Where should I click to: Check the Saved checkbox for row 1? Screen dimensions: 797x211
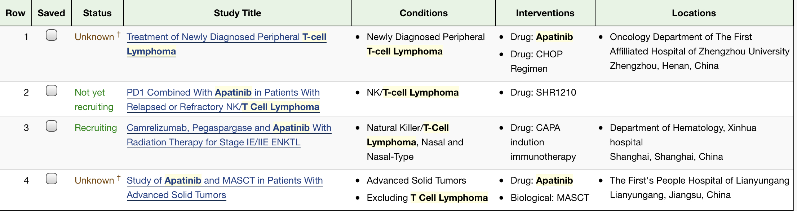(52, 35)
